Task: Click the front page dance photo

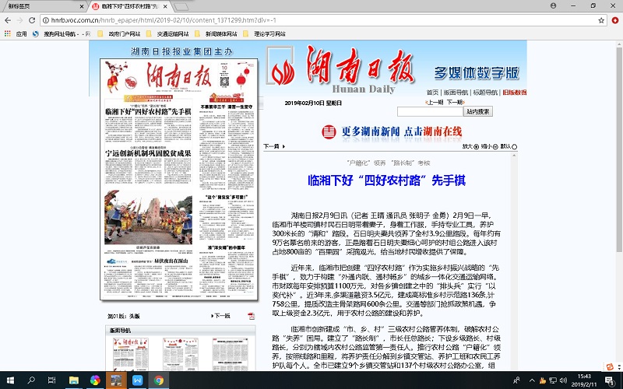Action: pyautogui.click(x=148, y=217)
